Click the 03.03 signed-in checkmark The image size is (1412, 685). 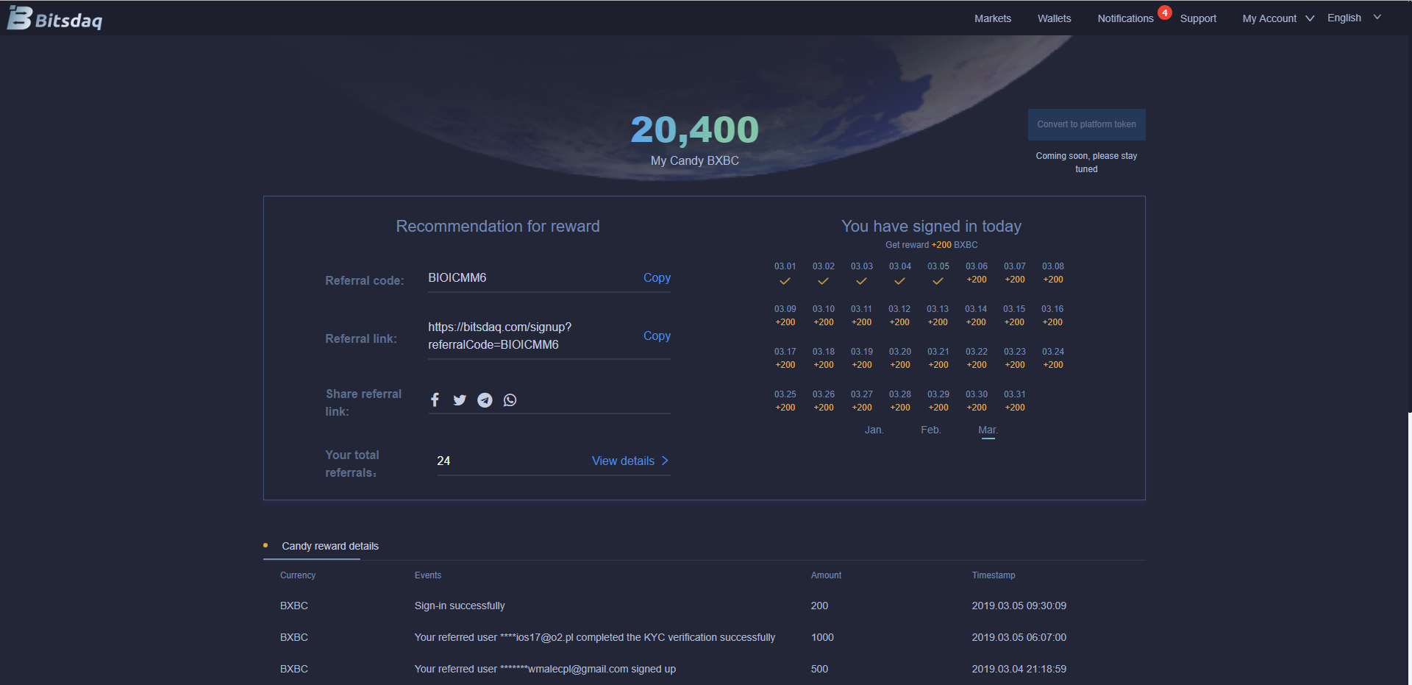click(861, 281)
